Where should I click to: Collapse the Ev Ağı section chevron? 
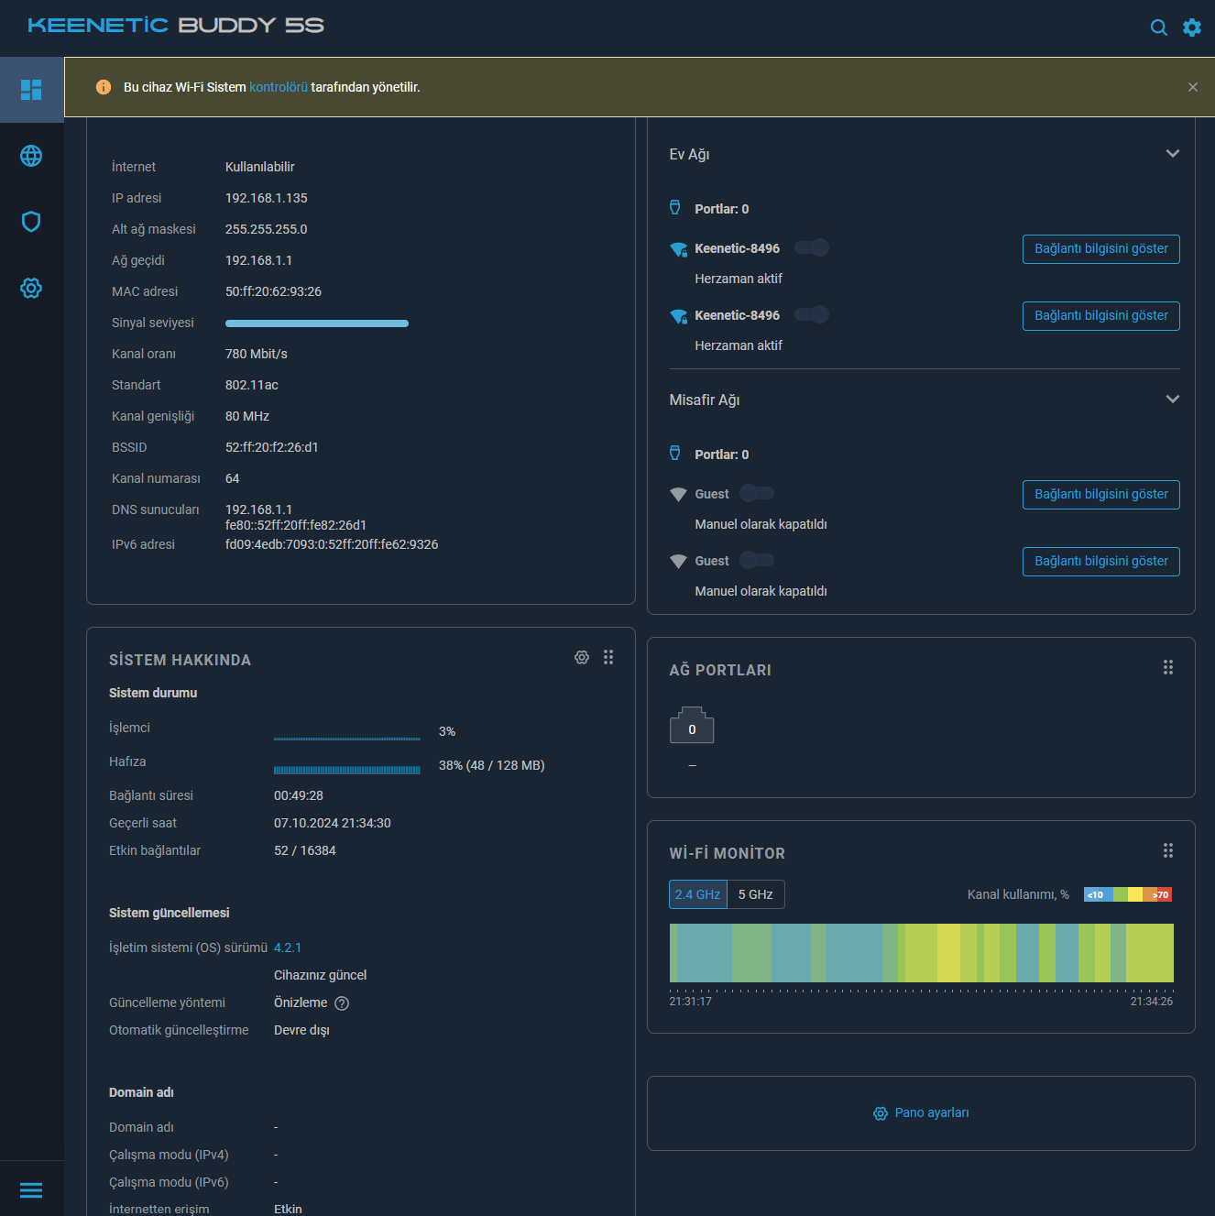1172,154
